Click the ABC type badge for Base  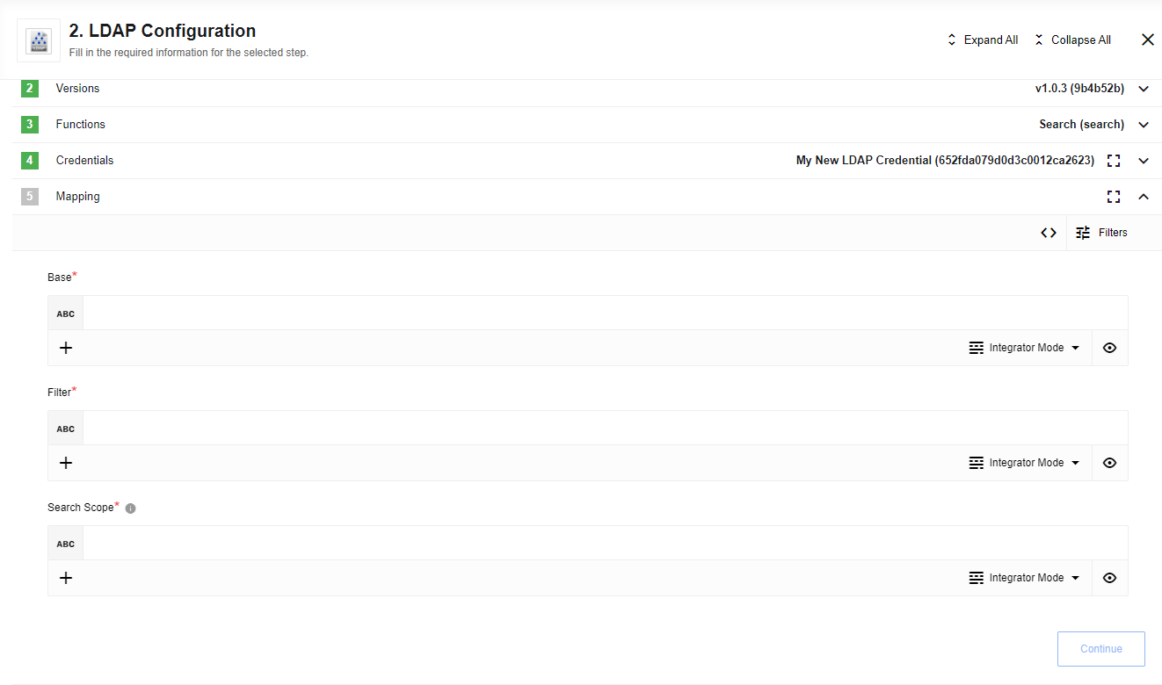[66, 314]
